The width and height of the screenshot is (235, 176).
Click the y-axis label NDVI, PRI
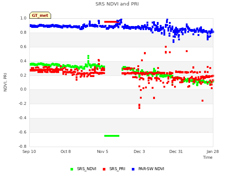(5, 82)
